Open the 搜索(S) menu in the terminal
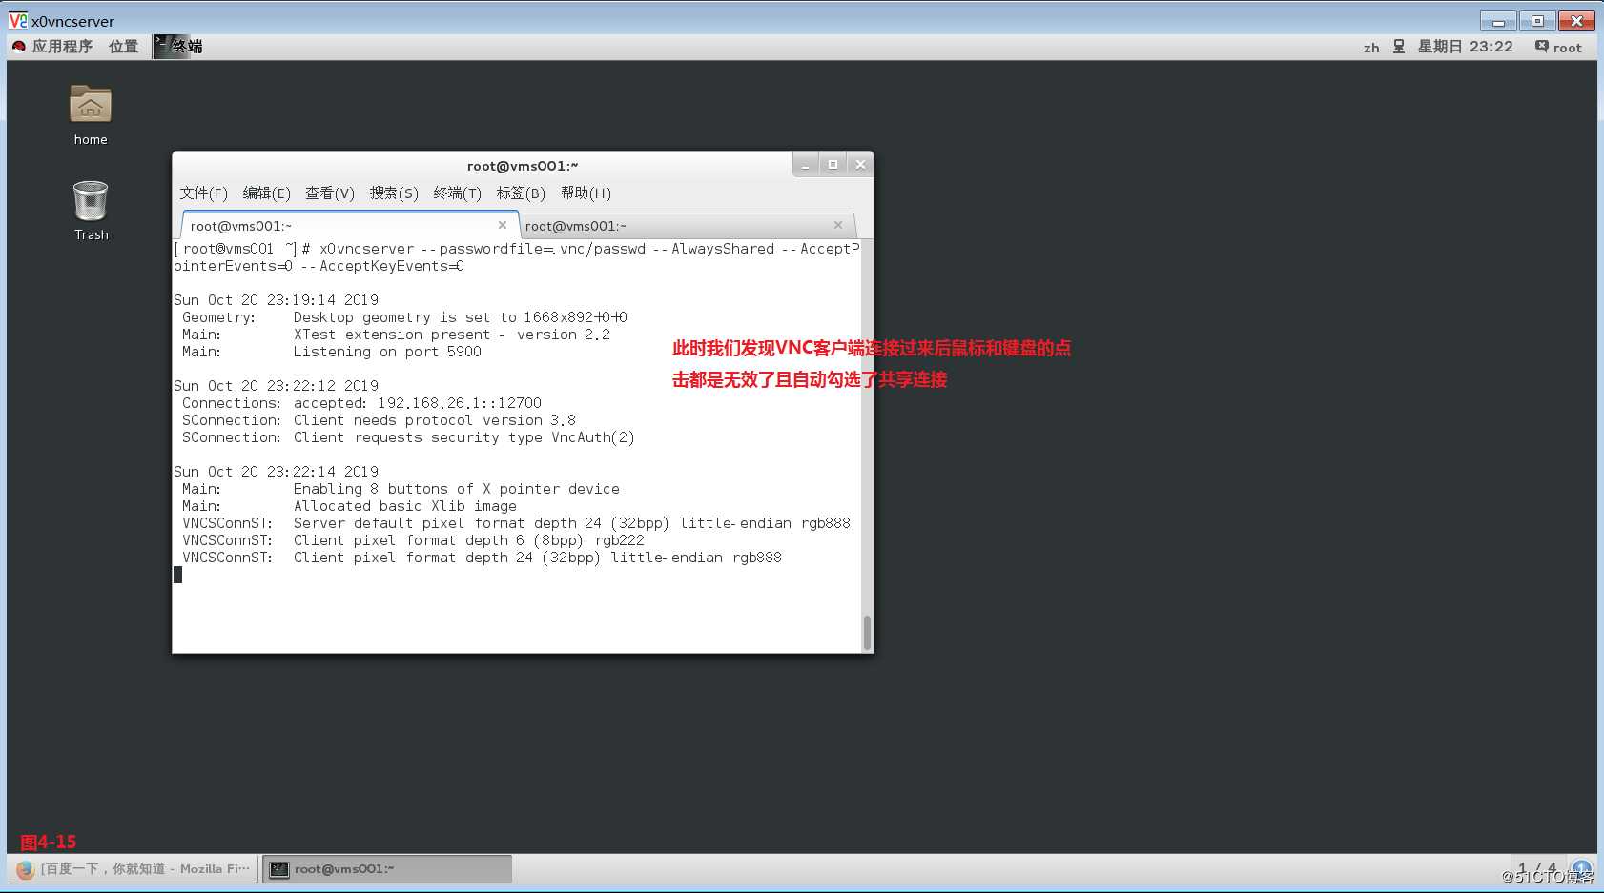Screen dimensions: 1604x893 (x=394, y=193)
